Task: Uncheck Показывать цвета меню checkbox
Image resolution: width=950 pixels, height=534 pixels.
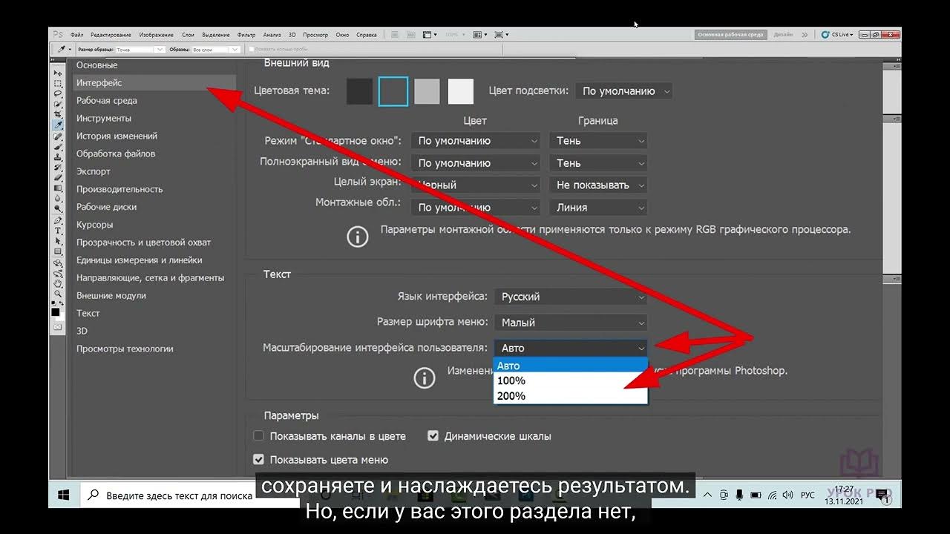Action: point(258,460)
